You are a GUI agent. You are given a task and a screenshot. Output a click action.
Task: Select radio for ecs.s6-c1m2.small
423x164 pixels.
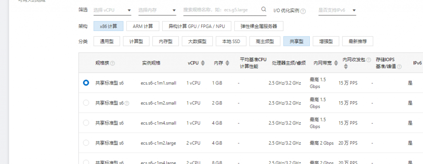pyautogui.click(x=86, y=103)
